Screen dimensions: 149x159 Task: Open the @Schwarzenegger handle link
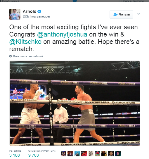click(37, 16)
